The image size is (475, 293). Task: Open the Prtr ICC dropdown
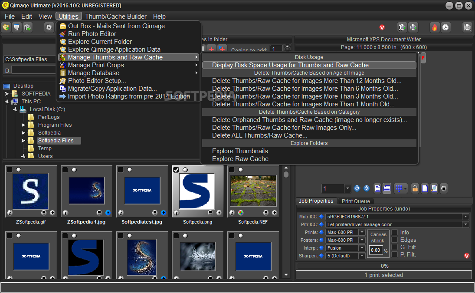pyautogui.click(x=465, y=224)
